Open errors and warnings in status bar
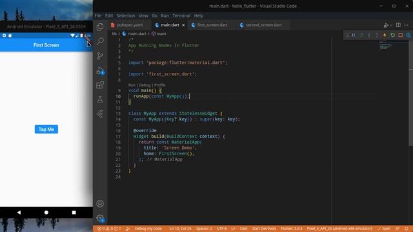Image resolution: width=413 pixels, height=232 pixels. (109, 229)
